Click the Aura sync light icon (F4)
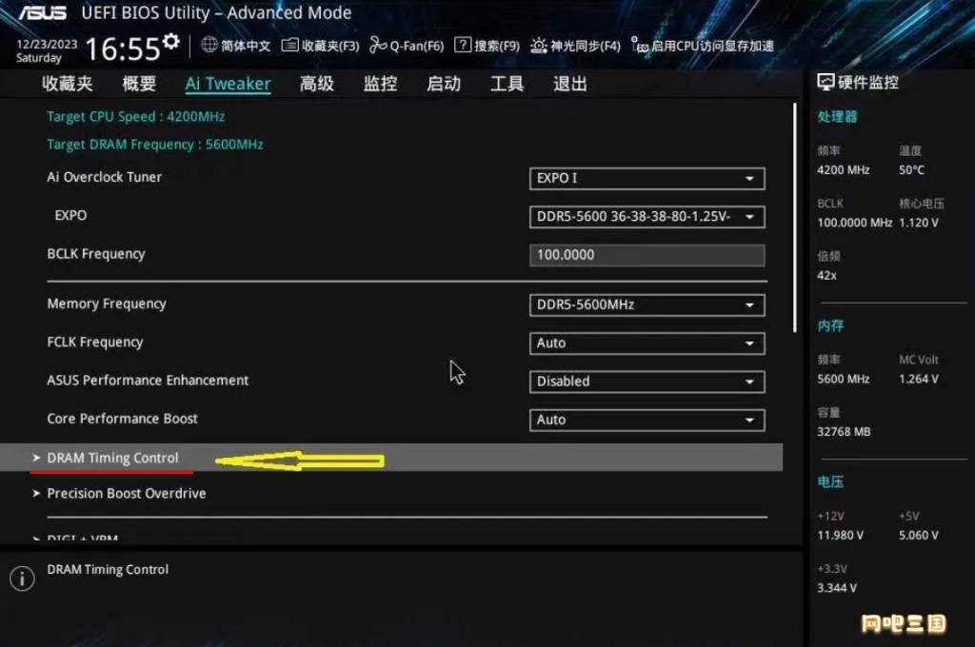Image resolution: width=975 pixels, height=647 pixels. pos(539,46)
